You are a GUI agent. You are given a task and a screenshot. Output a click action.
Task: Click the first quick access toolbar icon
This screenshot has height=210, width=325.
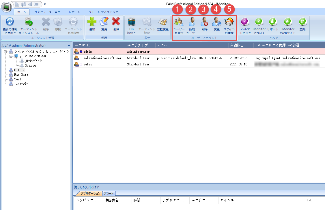pos(17,4)
